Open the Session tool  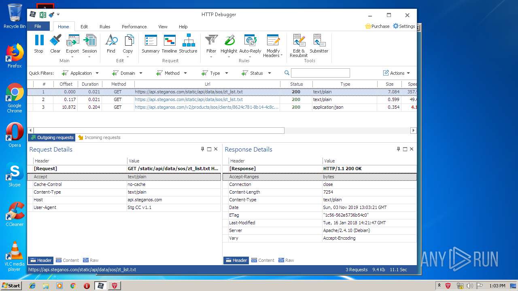[x=89, y=46]
